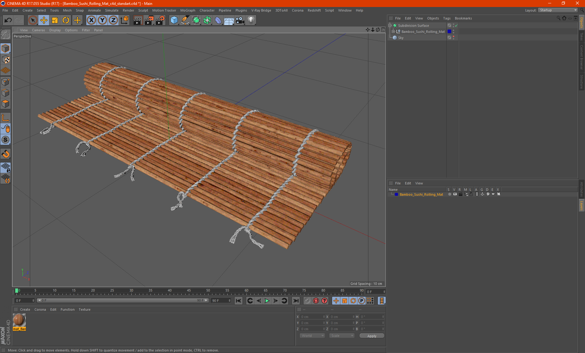
Task: Toggle coordinate system icon
Action: (x=125, y=20)
